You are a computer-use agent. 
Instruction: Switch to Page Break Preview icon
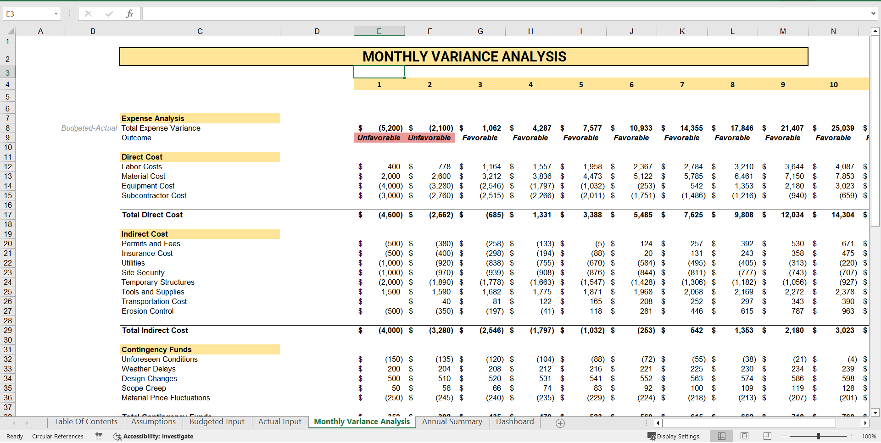click(x=767, y=436)
